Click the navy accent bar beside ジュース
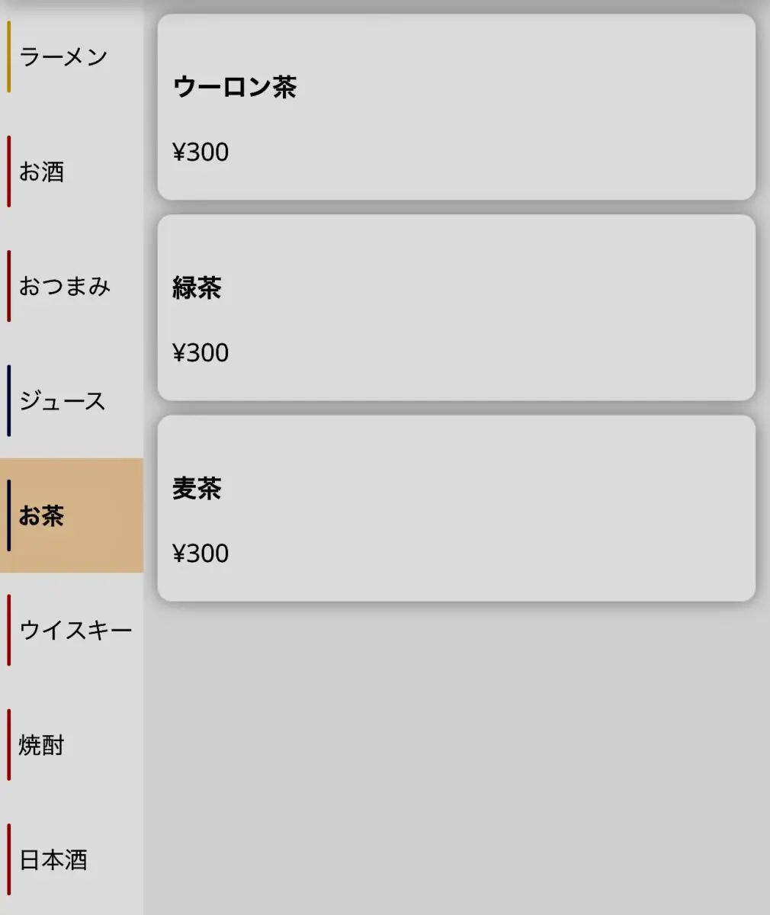This screenshot has height=915, width=770. [9, 401]
